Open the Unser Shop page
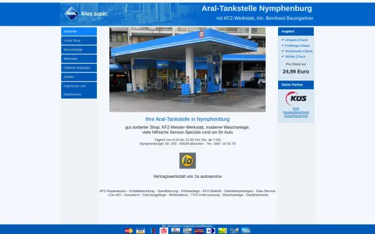This screenshot has height=234, width=375. tap(79, 41)
